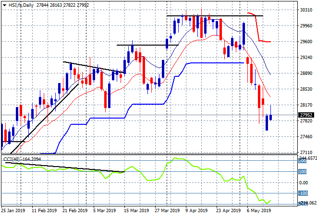This screenshot has width=317, height=216.
Task: Click the 27820 price axis label
Action: click(x=306, y=121)
